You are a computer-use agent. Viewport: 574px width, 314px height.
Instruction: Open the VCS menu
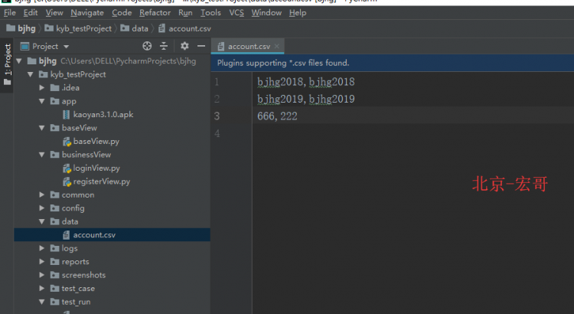coord(236,13)
